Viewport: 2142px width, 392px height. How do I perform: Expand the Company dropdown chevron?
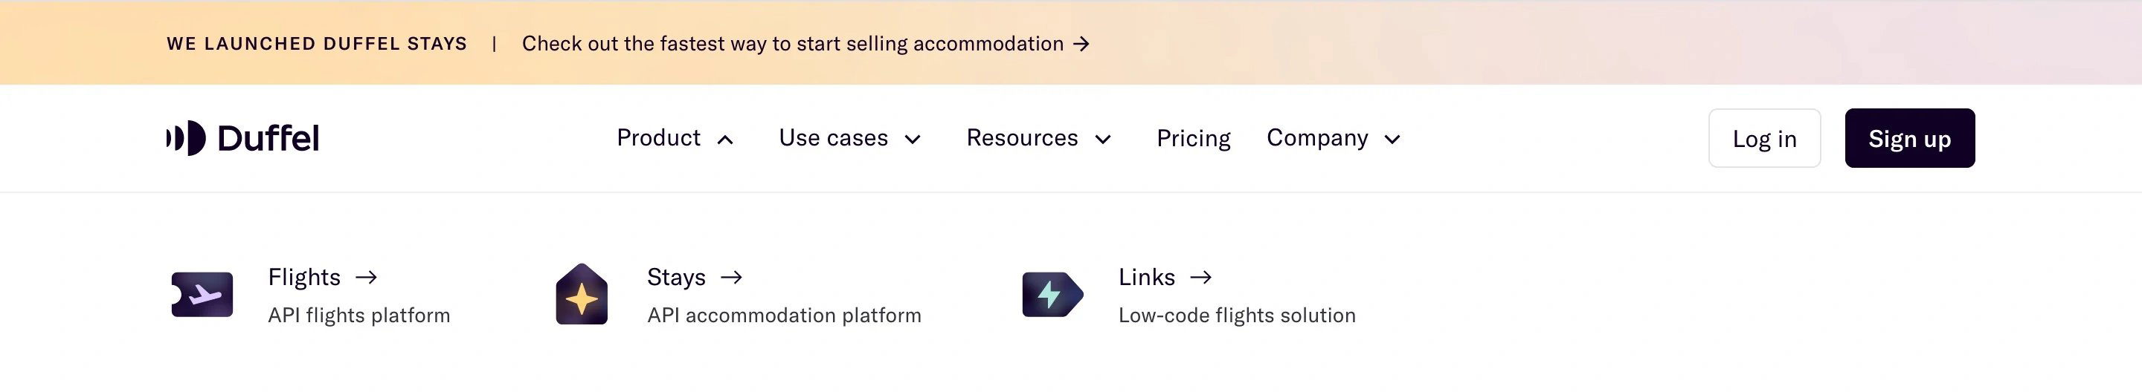pyautogui.click(x=1392, y=140)
